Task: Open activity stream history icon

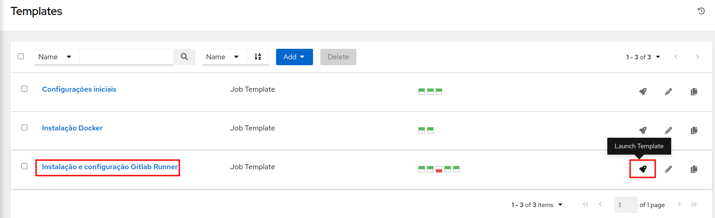Action: click(x=701, y=11)
